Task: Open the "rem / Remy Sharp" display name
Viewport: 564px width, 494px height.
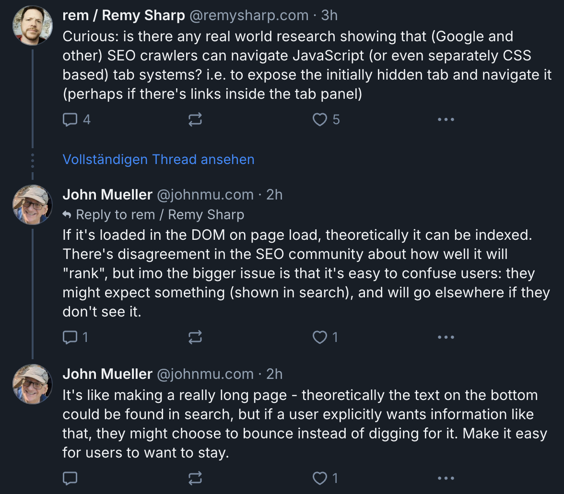Action: 124,15
